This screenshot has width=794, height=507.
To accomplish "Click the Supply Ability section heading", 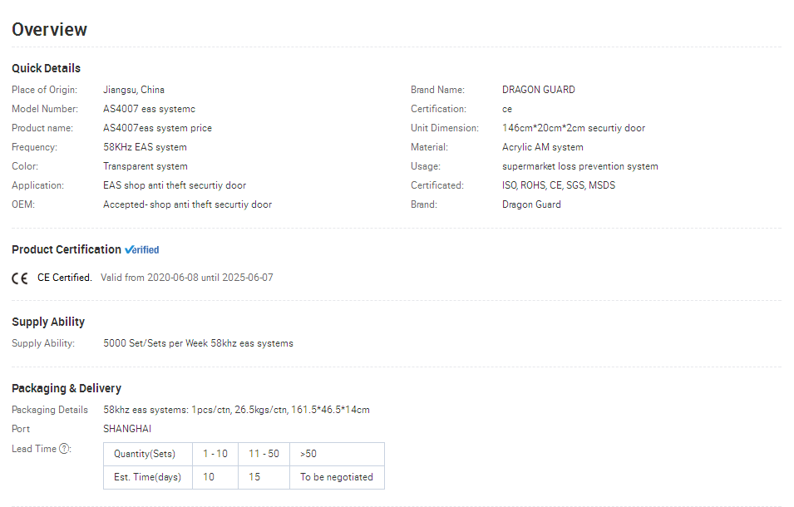I will (48, 322).
